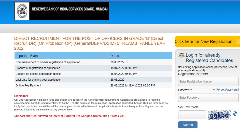The width and height of the screenshot is (240, 135).
Task: Select the 'Online Fee Payment' row label
Action: pos(28,85)
